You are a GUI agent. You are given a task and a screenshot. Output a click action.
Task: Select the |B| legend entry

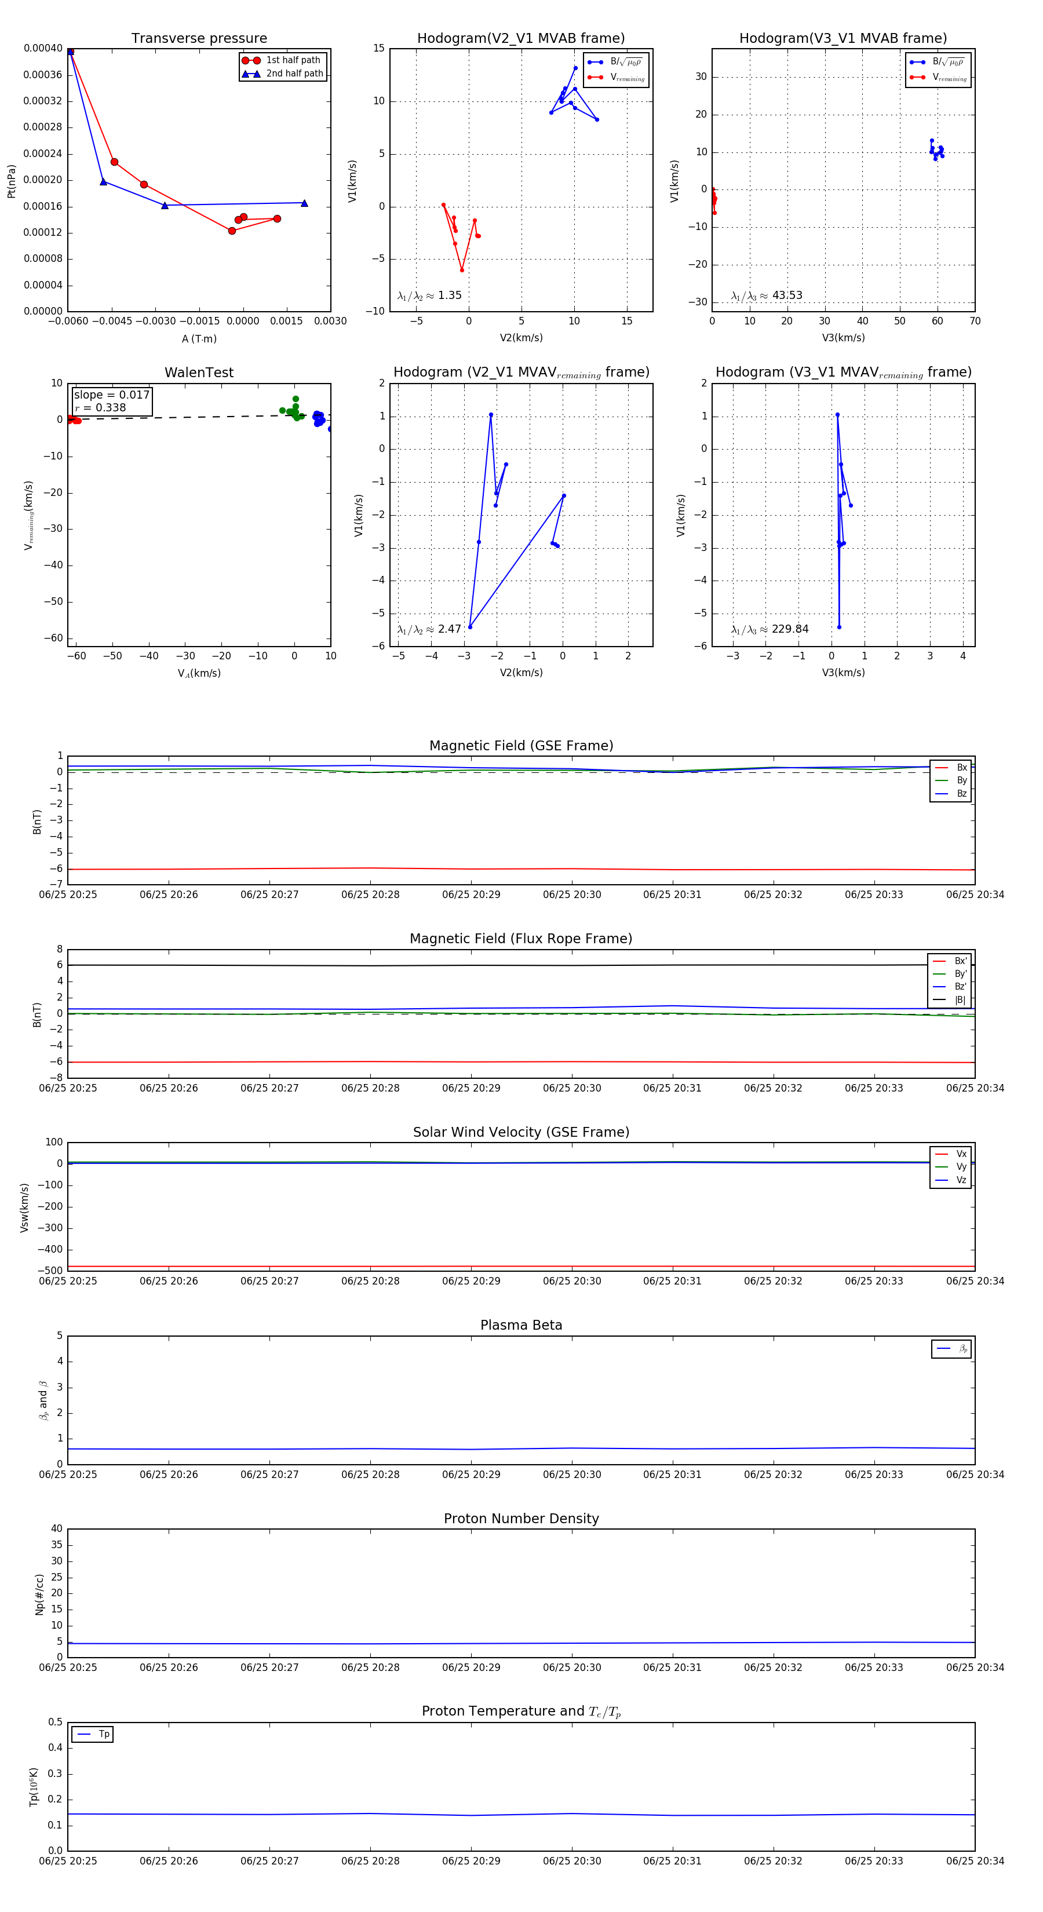tap(950, 1000)
